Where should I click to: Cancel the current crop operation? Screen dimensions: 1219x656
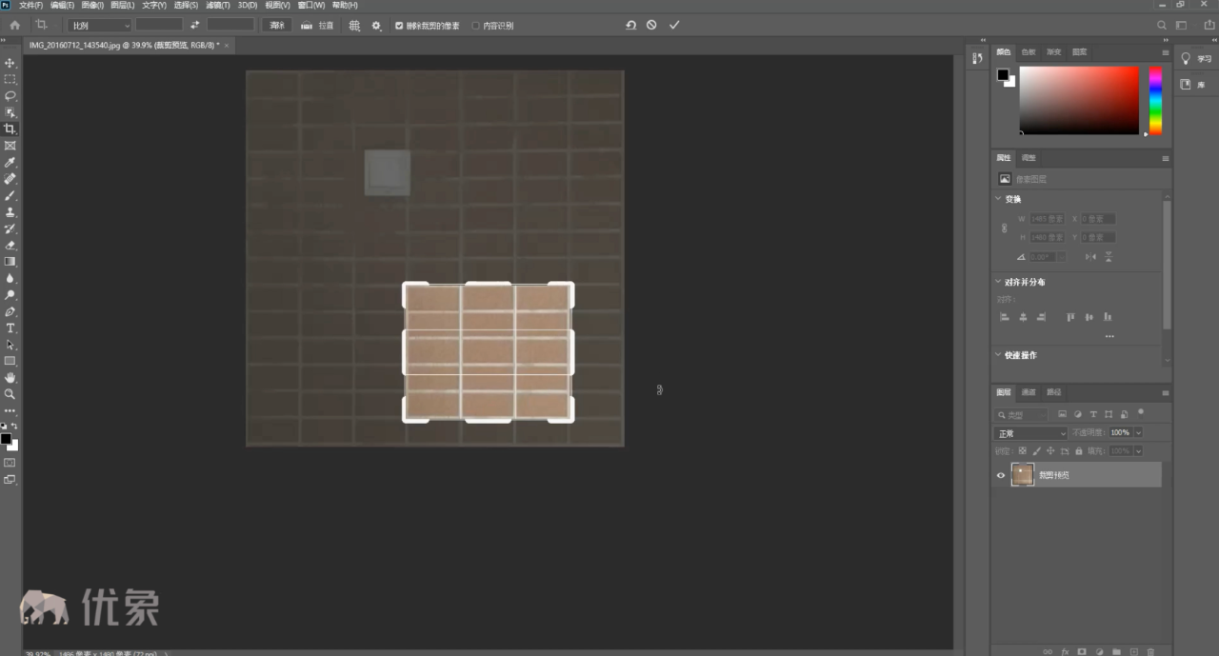[x=651, y=26]
